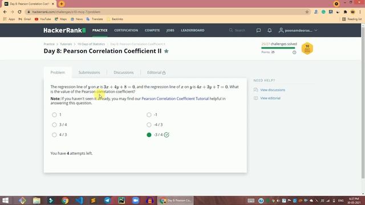Click the 10 Days of Statistics badge

[307, 48]
